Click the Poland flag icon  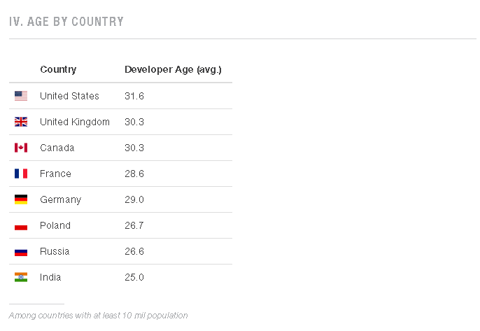pos(21,225)
